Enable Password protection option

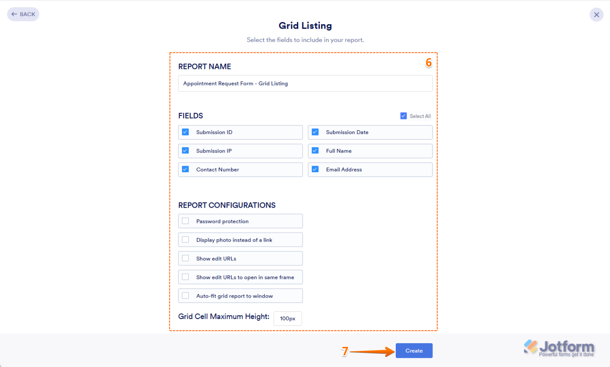point(186,221)
